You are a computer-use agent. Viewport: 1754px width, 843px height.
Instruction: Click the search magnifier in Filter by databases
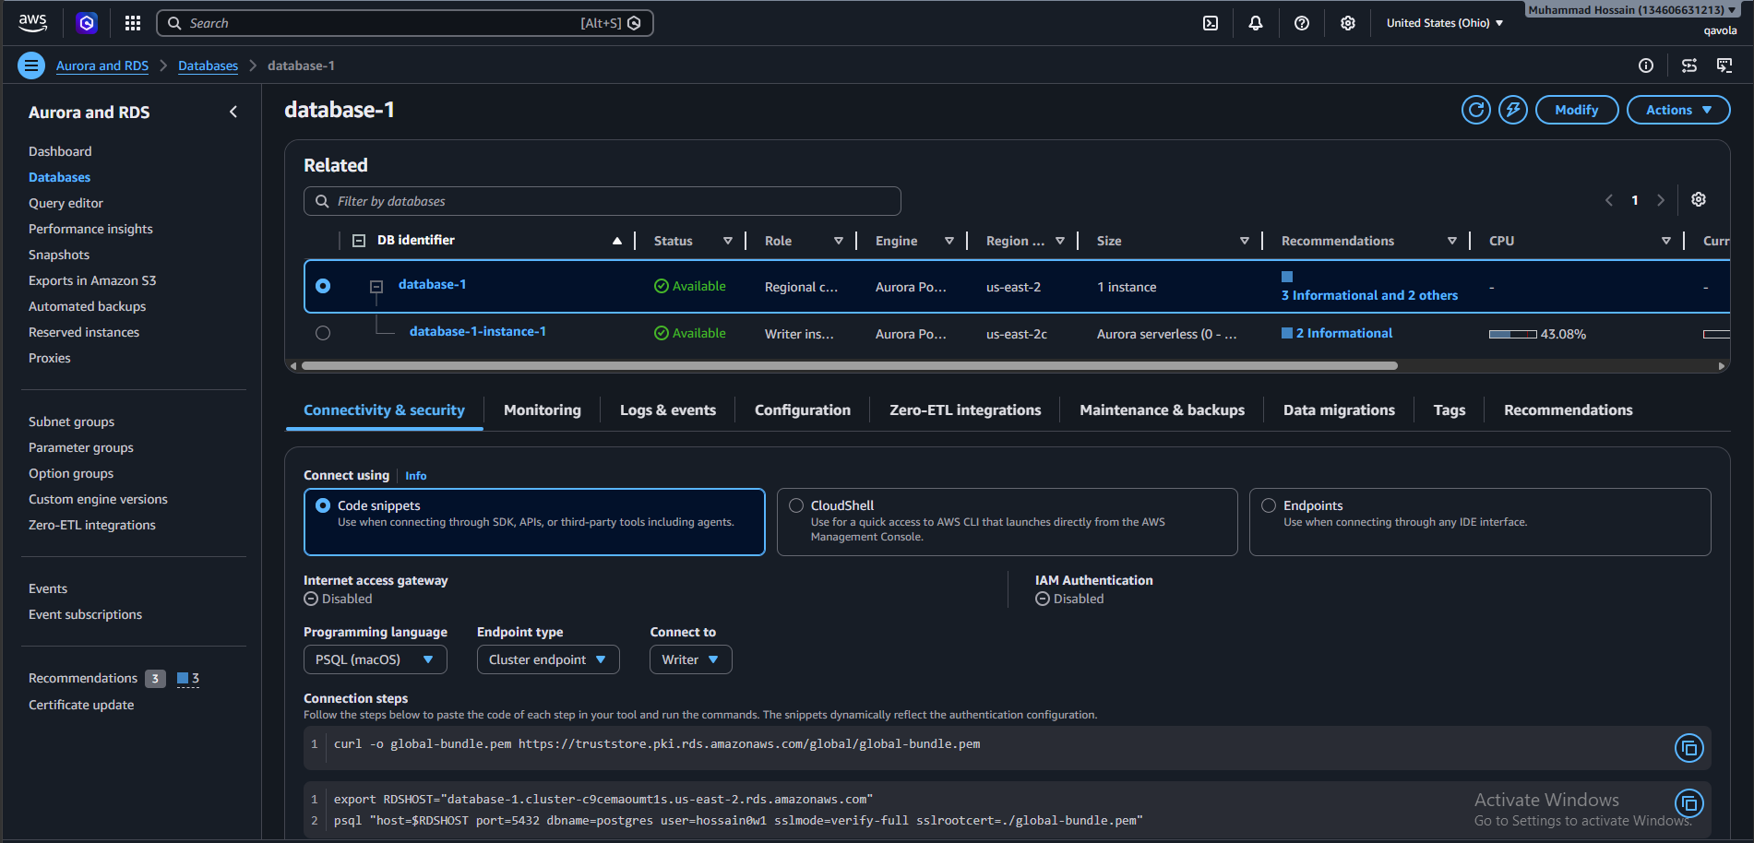(322, 201)
